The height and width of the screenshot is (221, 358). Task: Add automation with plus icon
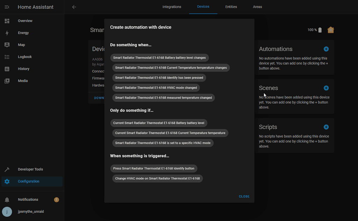click(326, 49)
